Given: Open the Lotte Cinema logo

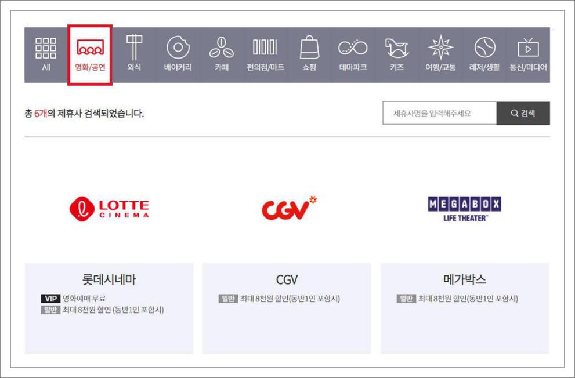Looking at the screenshot, I should tap(109, 209).
